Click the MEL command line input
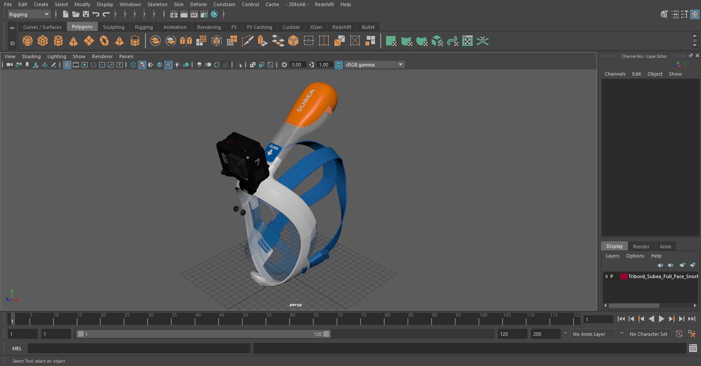The height and width of the screenshot is (366, 701). (x=139, y=349)
